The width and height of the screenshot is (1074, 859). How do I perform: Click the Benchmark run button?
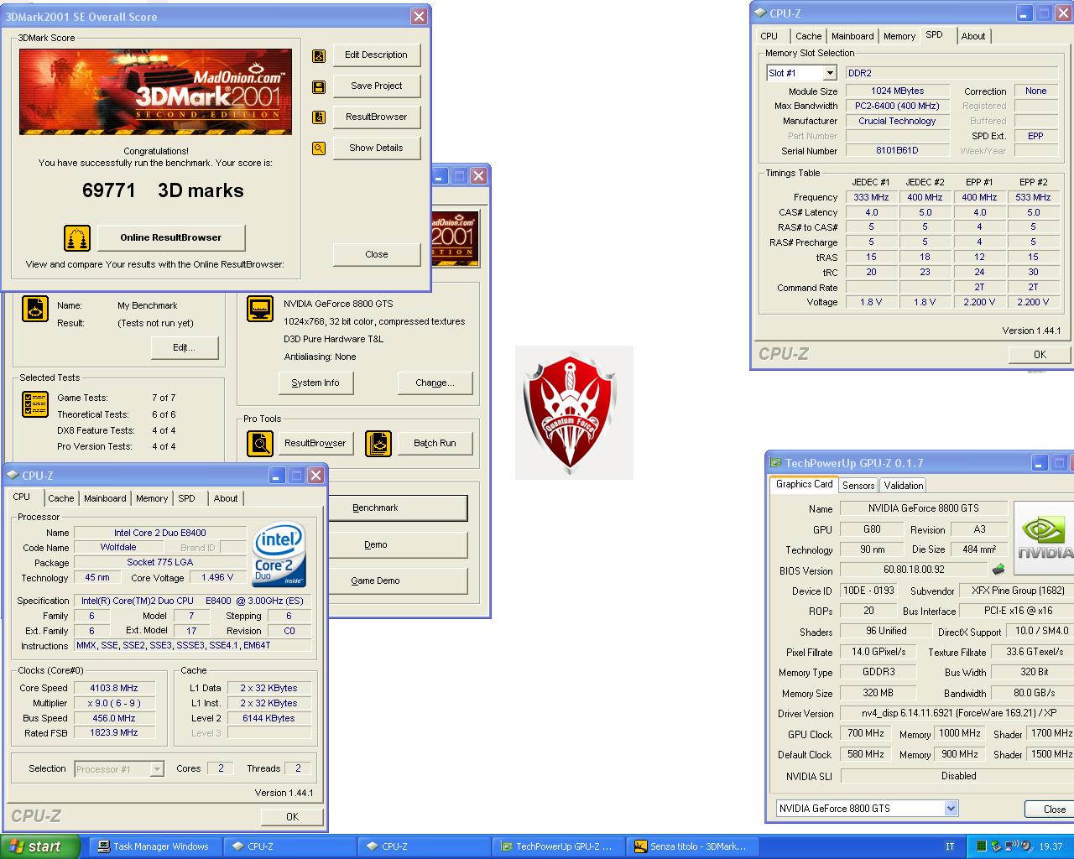point(398,508)
